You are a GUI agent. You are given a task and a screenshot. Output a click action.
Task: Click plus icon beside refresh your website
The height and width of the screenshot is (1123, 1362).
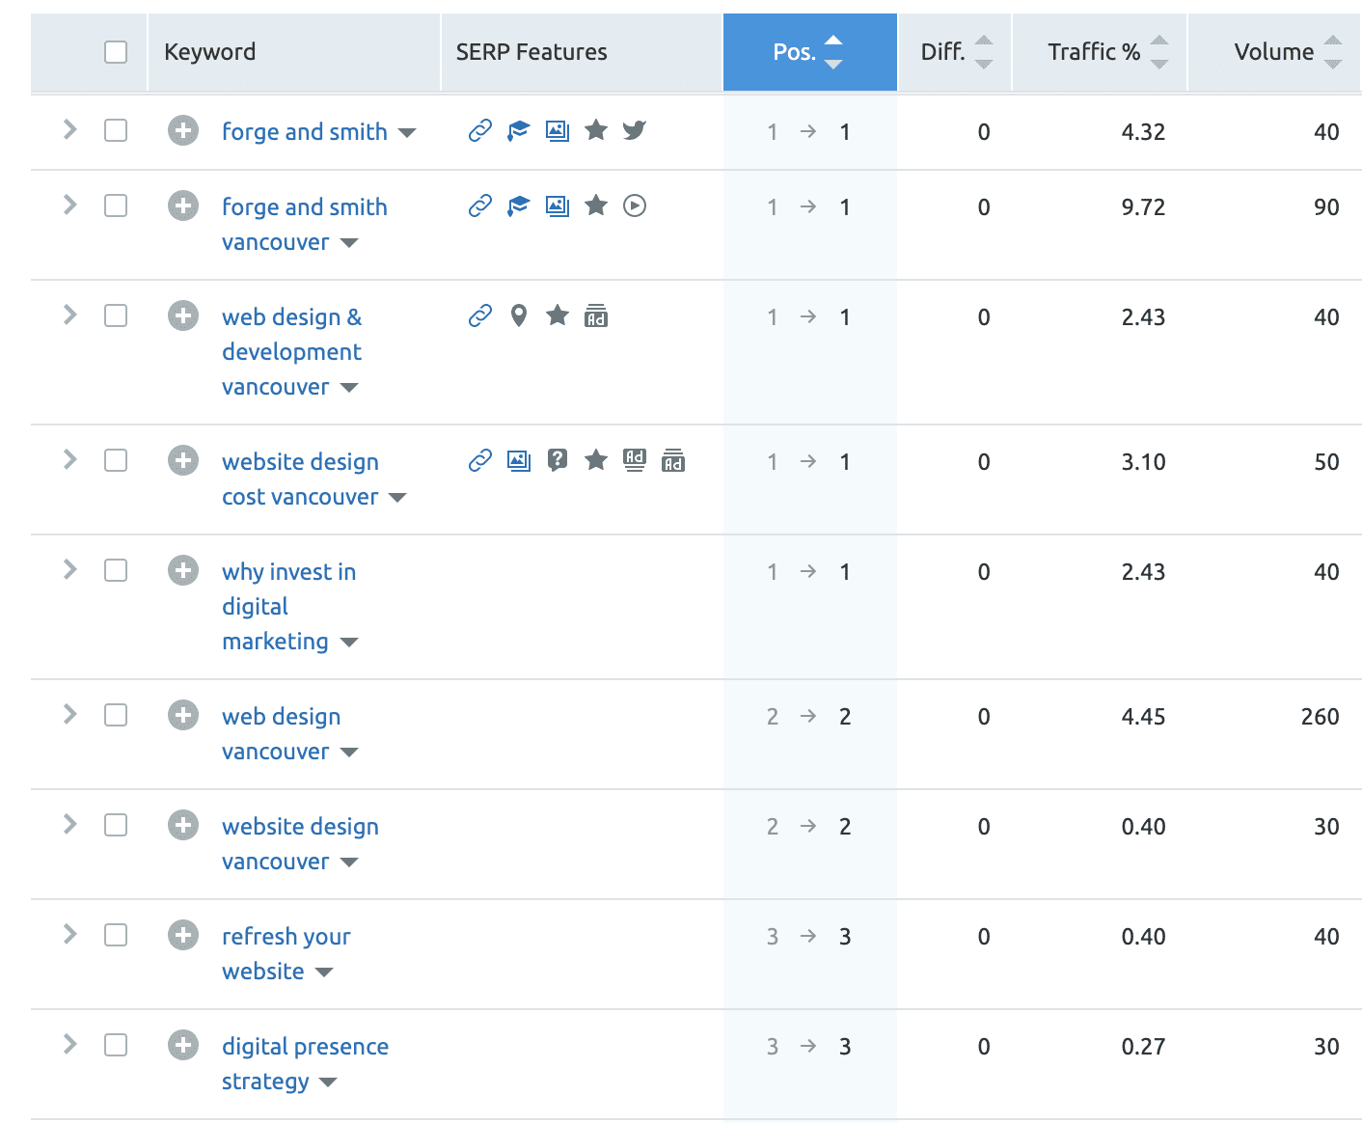coord(183,935)
